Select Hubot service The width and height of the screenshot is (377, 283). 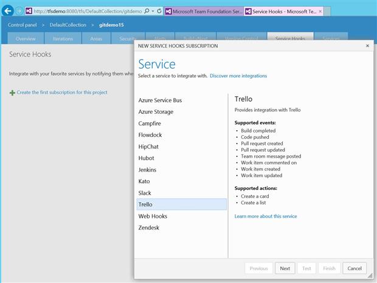click(182, 158)
